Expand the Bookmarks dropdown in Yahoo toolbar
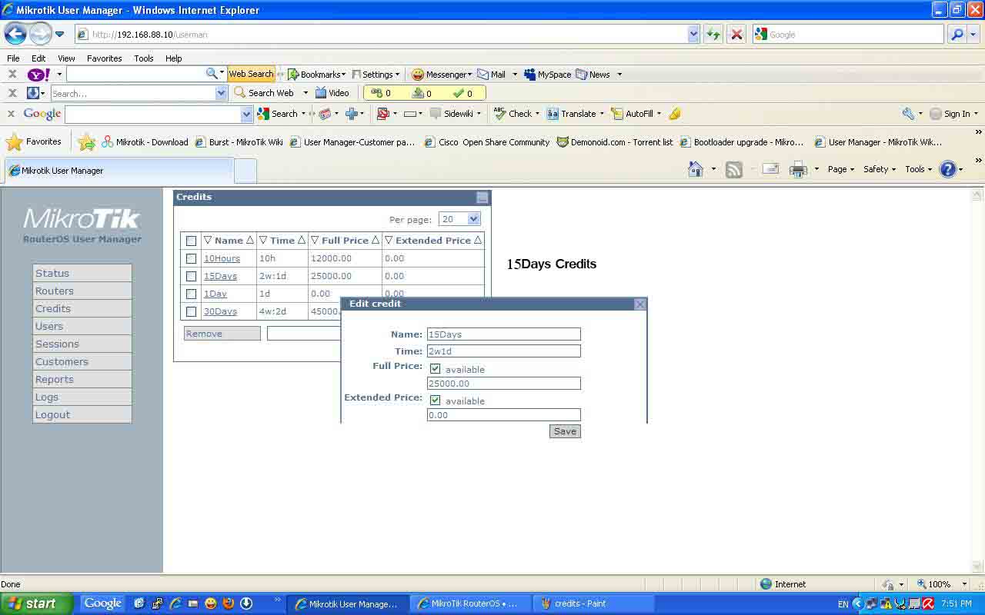Screen dimensions: 985x615 click(x=343, y=75)
